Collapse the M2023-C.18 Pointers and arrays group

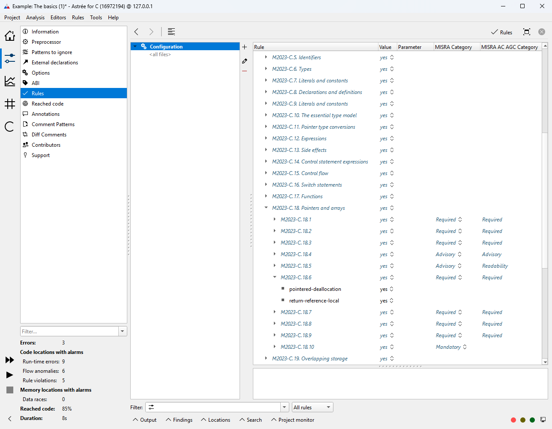[x=266, y=208]
